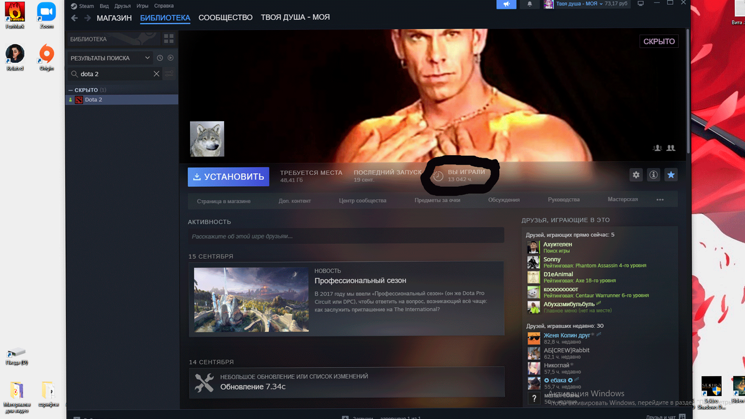This screenshot has height=419, width=745.
Task: Open friend АБ[CREW]Rabbit profile
Action: (566, 350)
